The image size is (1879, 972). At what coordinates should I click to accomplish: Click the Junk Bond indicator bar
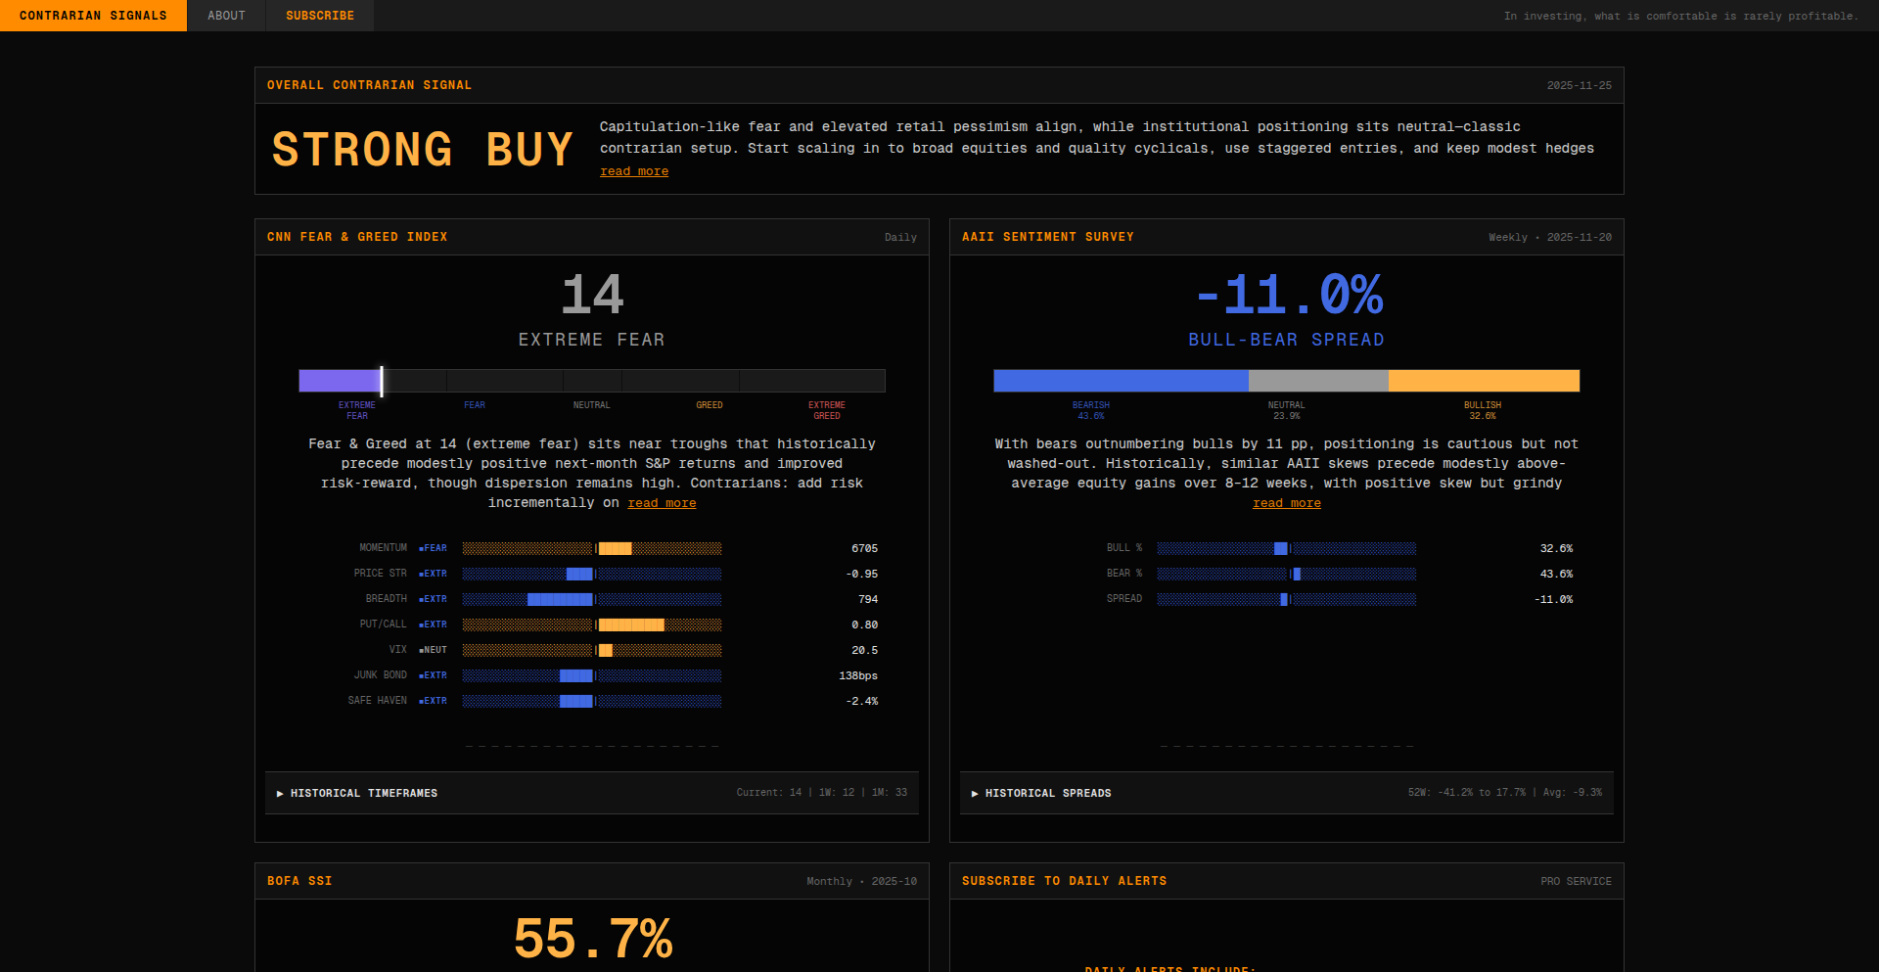tap(592, 675)
